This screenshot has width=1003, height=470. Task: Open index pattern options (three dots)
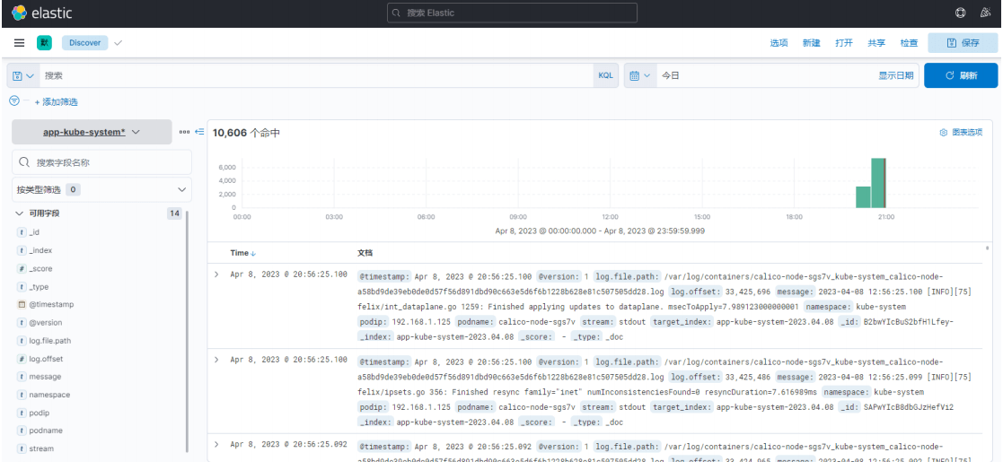click(x=184, y=133)
